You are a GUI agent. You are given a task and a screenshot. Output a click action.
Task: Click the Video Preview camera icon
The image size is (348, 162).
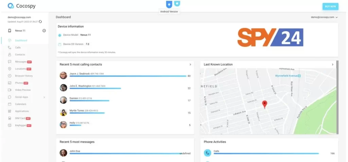(x=10, y=90)
